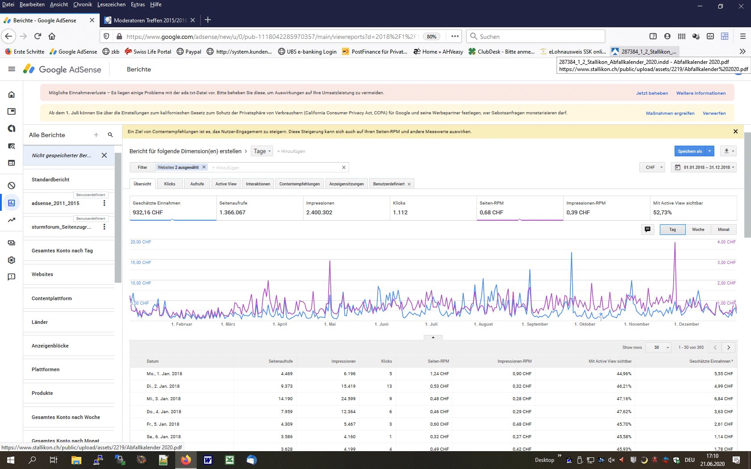
Task: Click the search icon beside Alle Berichte
Action: 110,135
